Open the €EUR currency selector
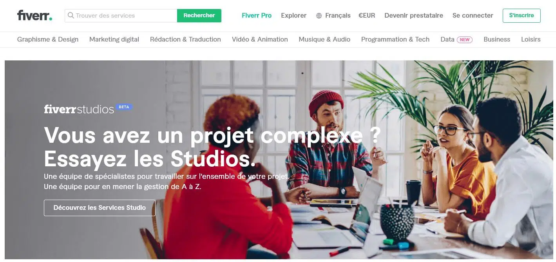This screenshot has height=262, width=556. [x=367, y=16]
